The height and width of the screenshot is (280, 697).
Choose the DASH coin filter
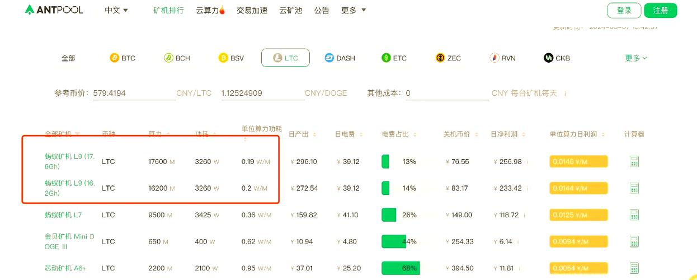click(x=340, y=58)
